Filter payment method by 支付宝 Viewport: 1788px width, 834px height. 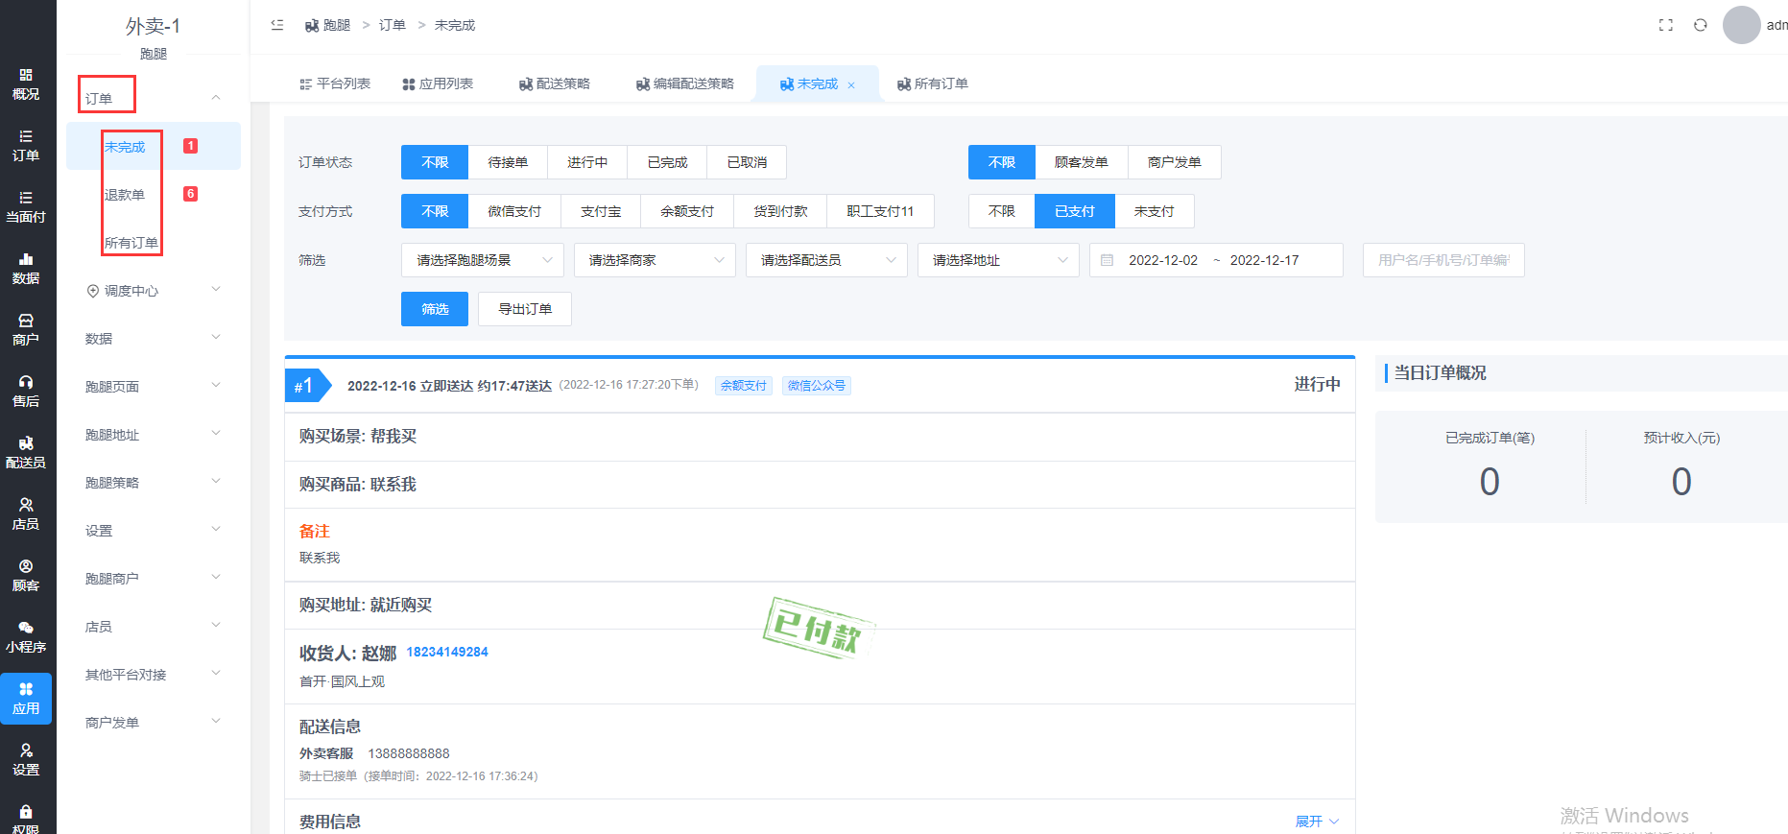tap(601, 211)
